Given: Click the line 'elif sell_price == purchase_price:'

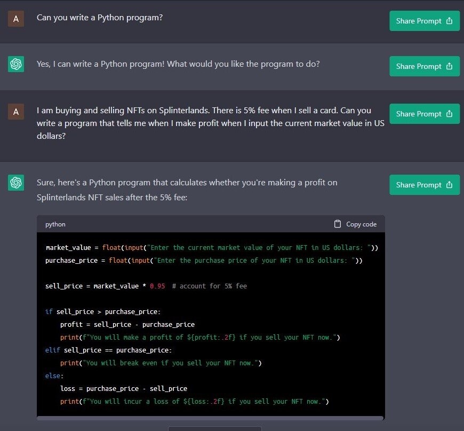Looking at the screenshot, I should [109, 350].
